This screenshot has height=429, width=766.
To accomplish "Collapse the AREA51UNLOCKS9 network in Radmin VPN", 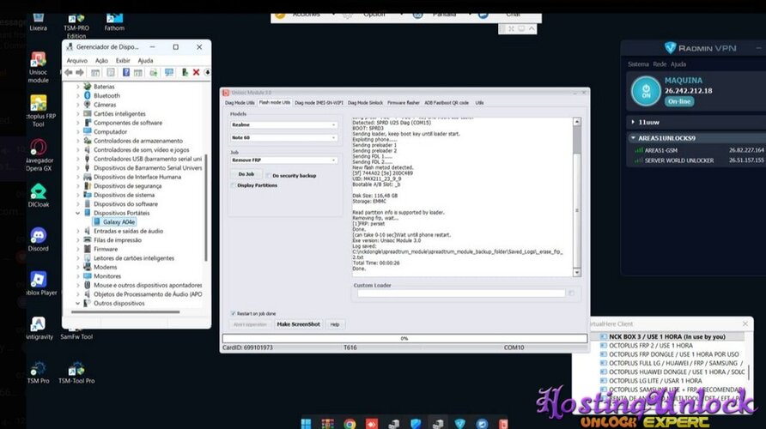I will pyautogui.click(x=633, y=138).
